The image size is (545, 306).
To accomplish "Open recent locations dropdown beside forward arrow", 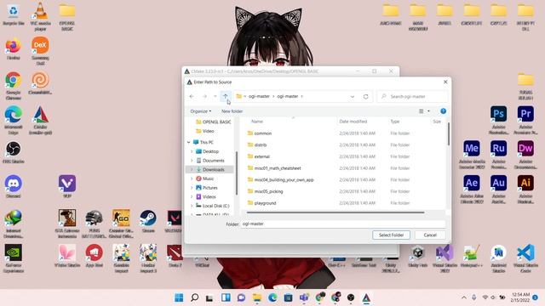I will (x=215, y=96).
